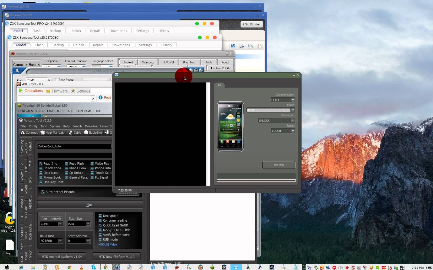
Task: Toggle Auto-detect Pinouts checkbox
Action: point(43,192)
